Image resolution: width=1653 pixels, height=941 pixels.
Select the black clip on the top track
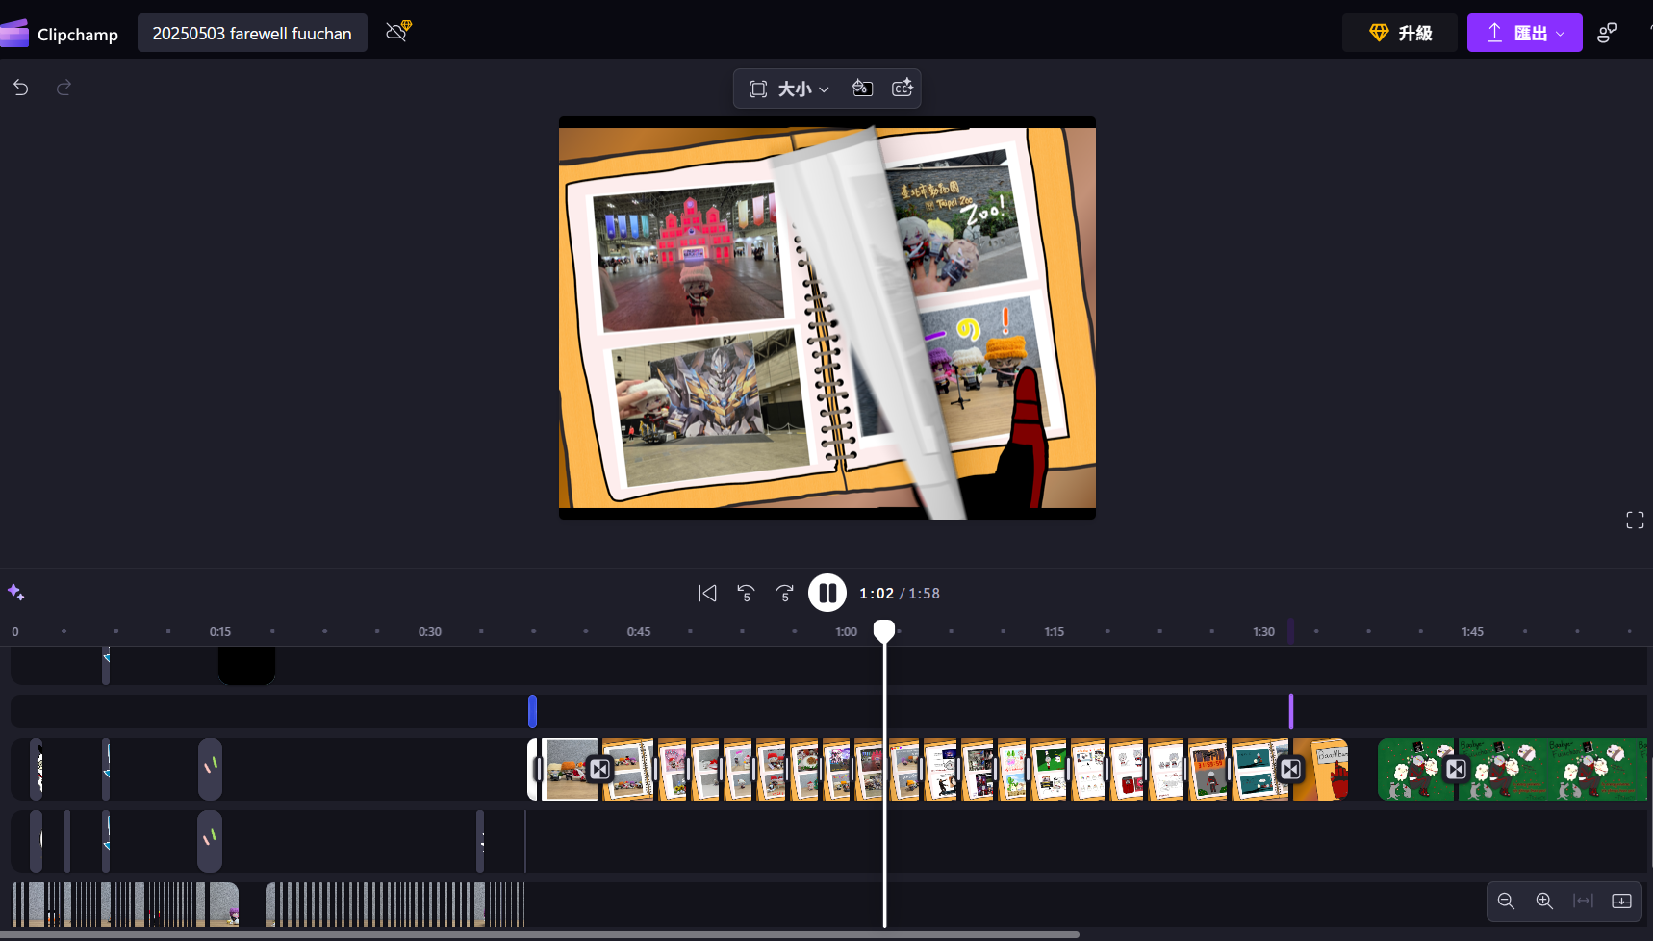click(x=247, y=665)
